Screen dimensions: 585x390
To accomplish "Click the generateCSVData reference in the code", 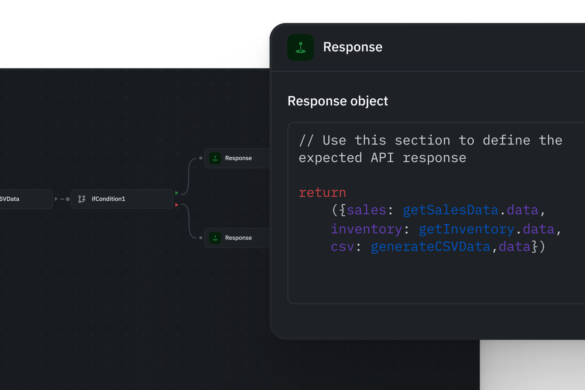I will [x=430, y=246].
